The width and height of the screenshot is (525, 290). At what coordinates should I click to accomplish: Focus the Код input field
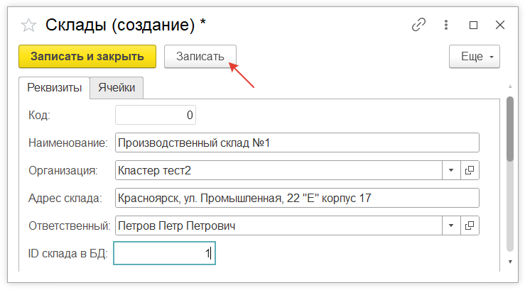[155, 115]
